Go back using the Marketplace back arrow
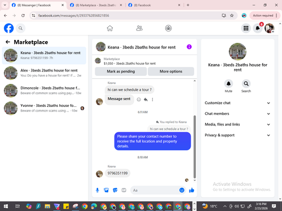 (x=8, y=42)
